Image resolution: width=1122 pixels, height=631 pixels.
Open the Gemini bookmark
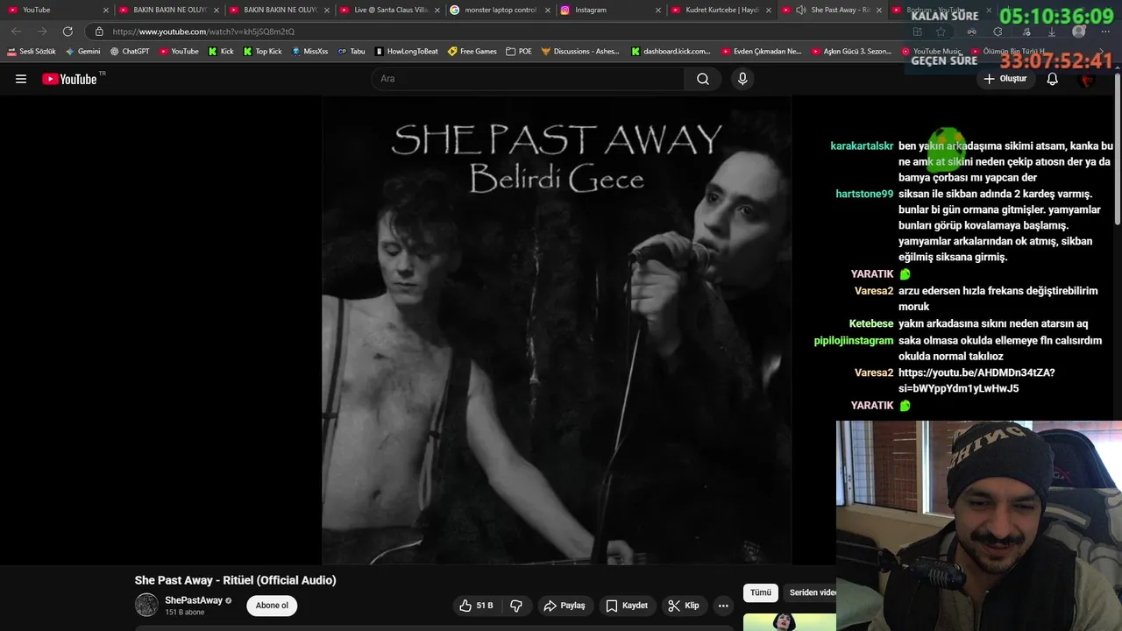coord(83,52)
